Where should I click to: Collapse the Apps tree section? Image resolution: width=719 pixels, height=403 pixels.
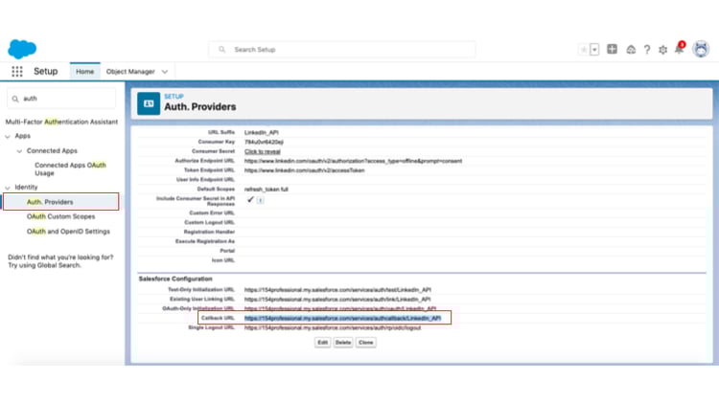point(8,137)
